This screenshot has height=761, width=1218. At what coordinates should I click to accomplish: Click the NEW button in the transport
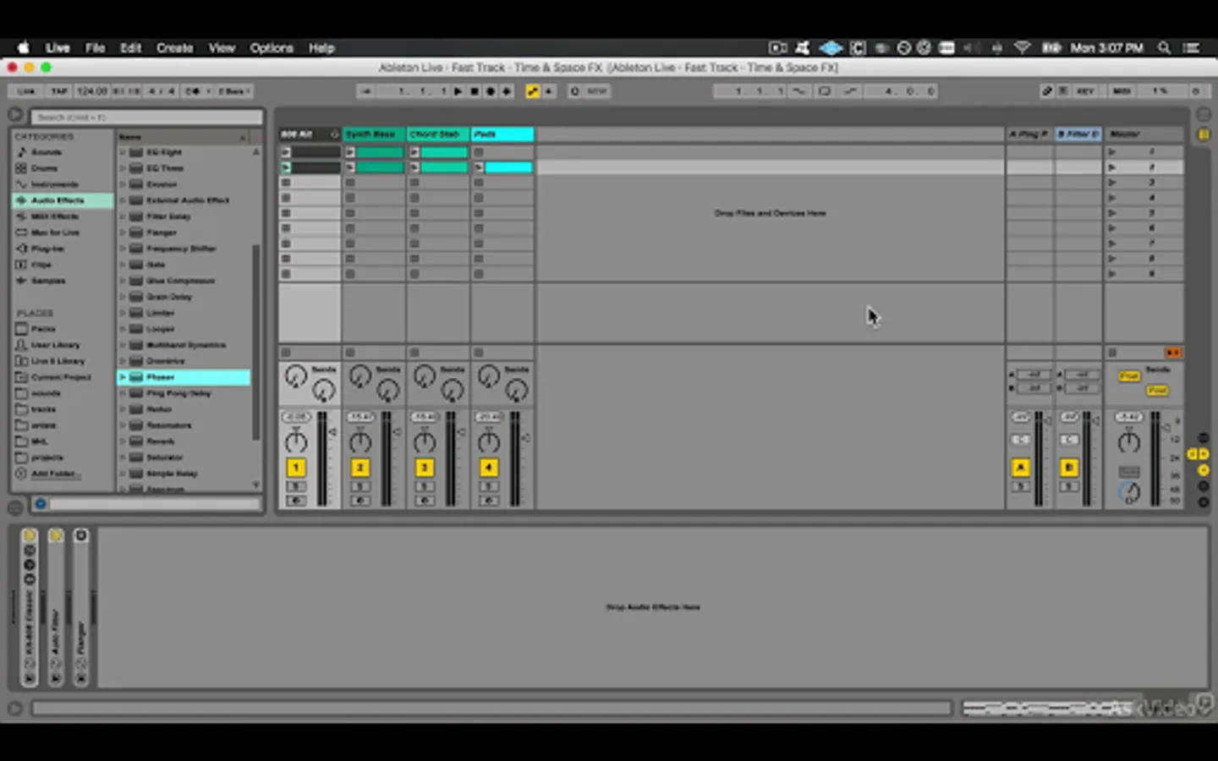(597, 91)
